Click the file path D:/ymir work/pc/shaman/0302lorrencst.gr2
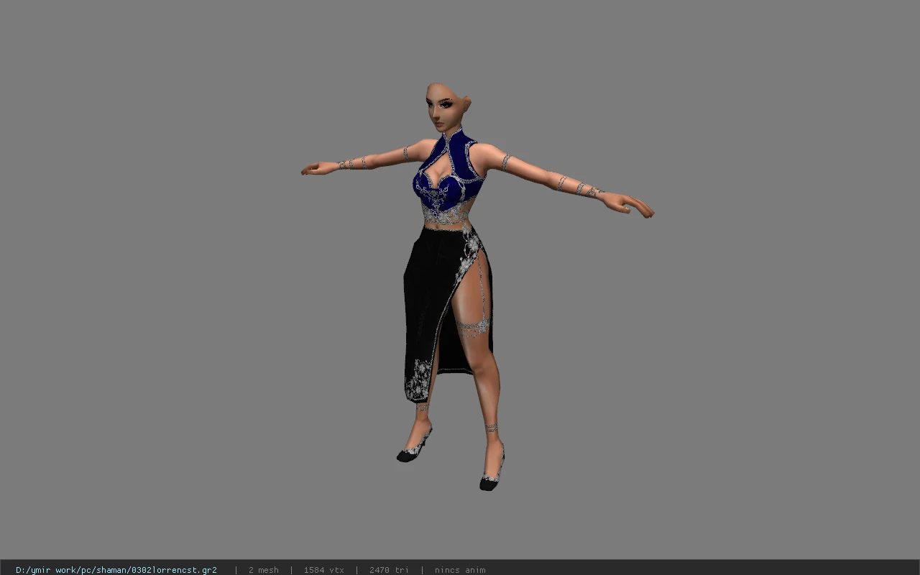This screenshot has width=920, height=575. click(x=116, y=570)
